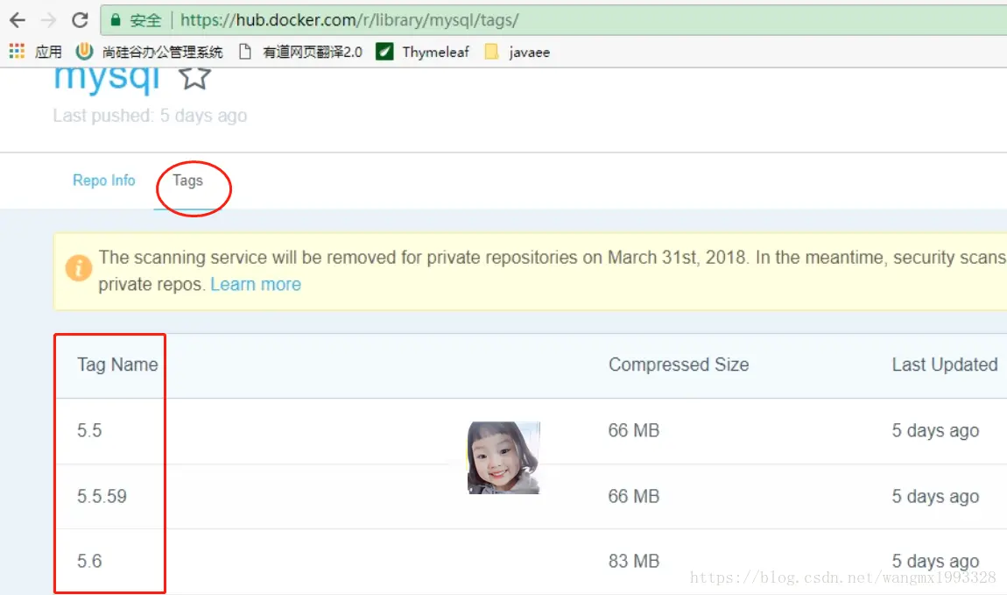1007x595 pixels.
Task: Click the 66 MB size in tag 5.5.59 row
Action: click(x=634, y=496)
